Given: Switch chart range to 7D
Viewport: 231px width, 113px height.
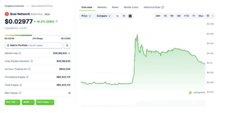Looking at the screenshot, I should point(165,16).
